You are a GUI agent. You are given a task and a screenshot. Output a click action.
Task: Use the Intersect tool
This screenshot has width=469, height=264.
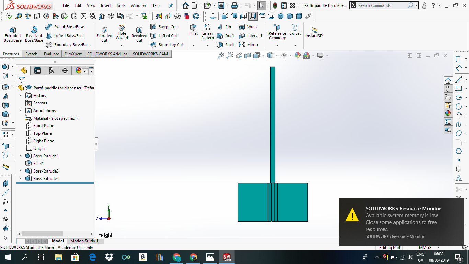click(x=250, y=36)
